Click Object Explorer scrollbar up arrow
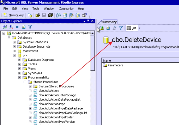 [93, 33]
